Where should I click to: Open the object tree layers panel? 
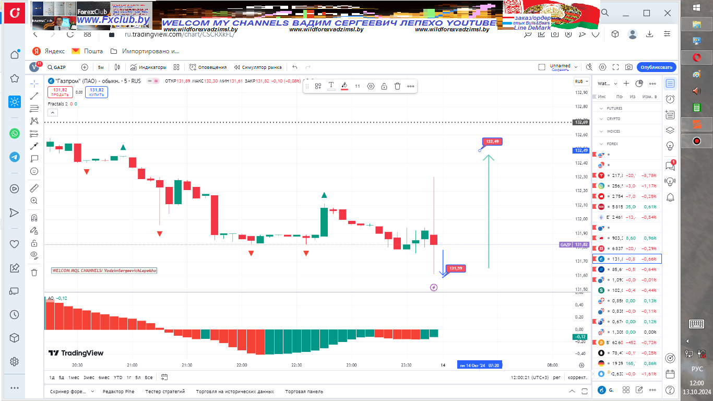670,131
